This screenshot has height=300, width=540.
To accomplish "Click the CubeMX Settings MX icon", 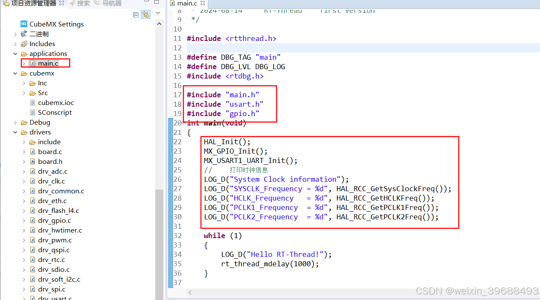I will [x=24, y=24].
